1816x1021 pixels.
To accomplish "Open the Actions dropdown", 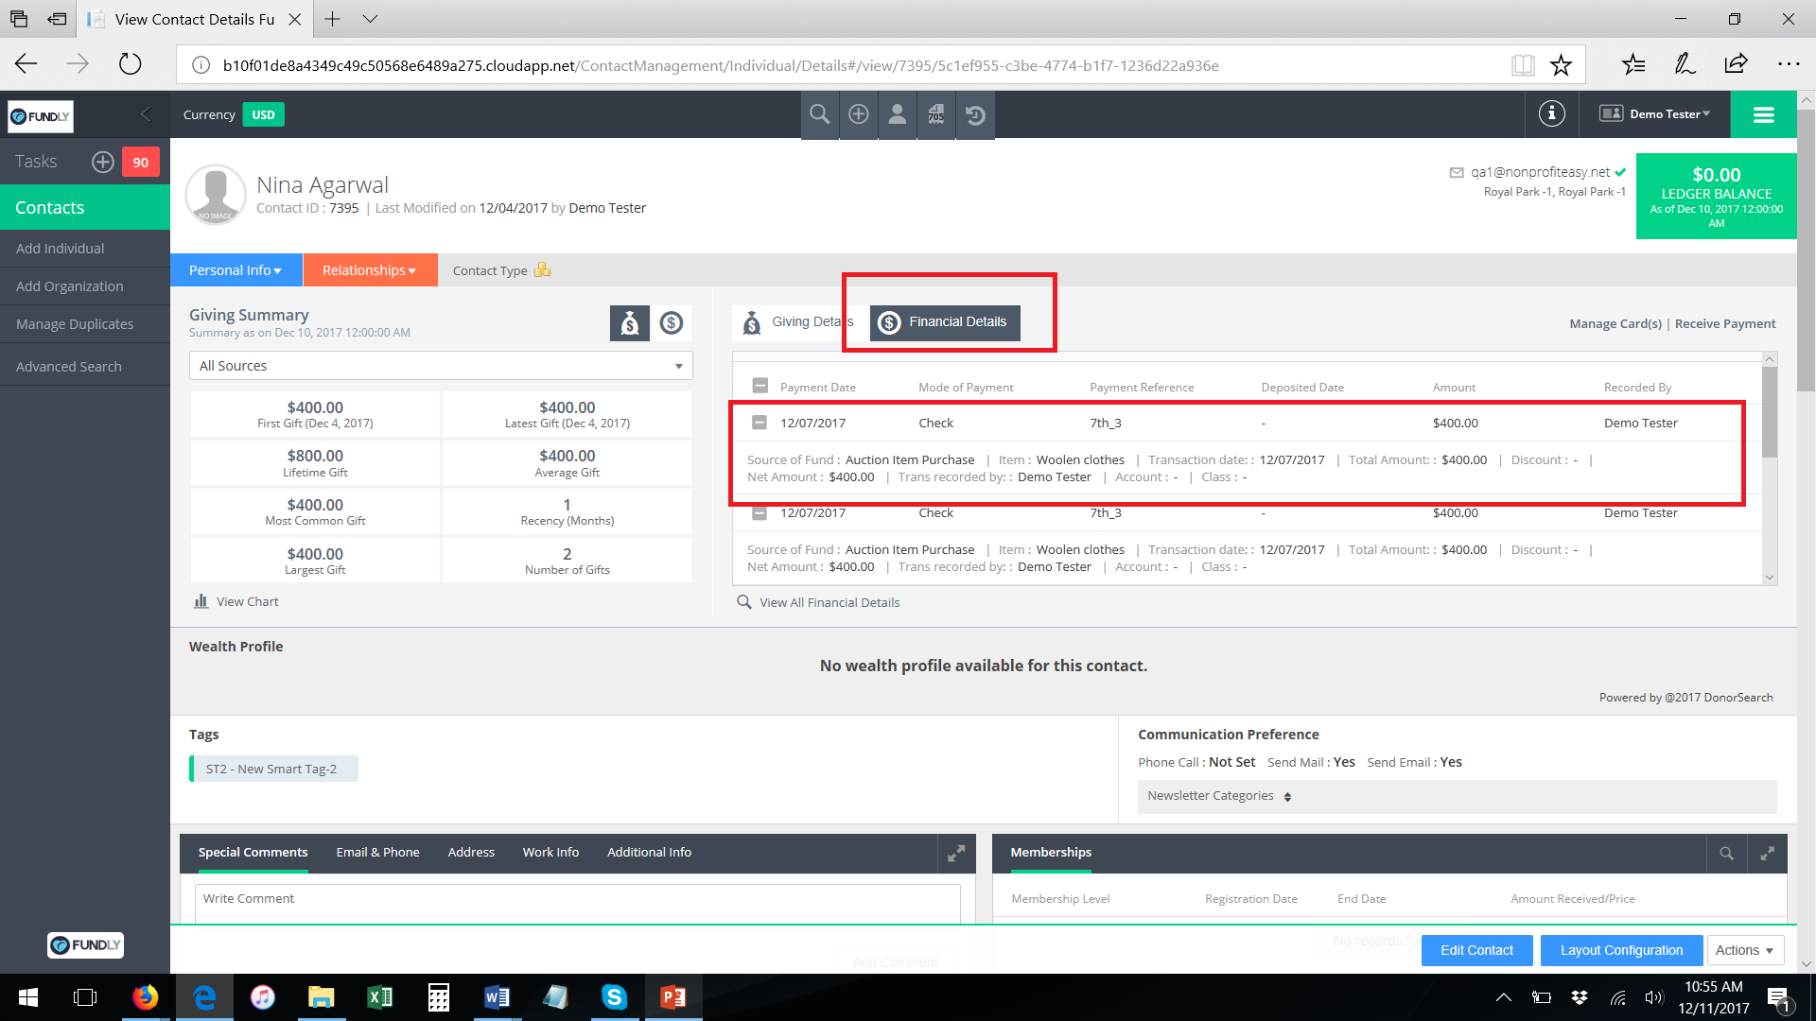I will pyautogui.click(x=1745, y=950).
